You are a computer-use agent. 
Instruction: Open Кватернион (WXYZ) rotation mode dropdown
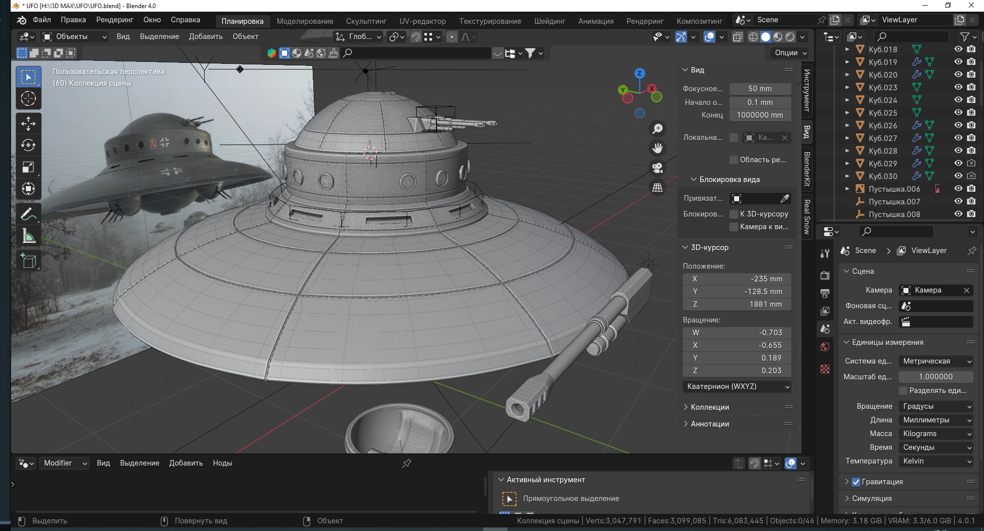point(737,386)
